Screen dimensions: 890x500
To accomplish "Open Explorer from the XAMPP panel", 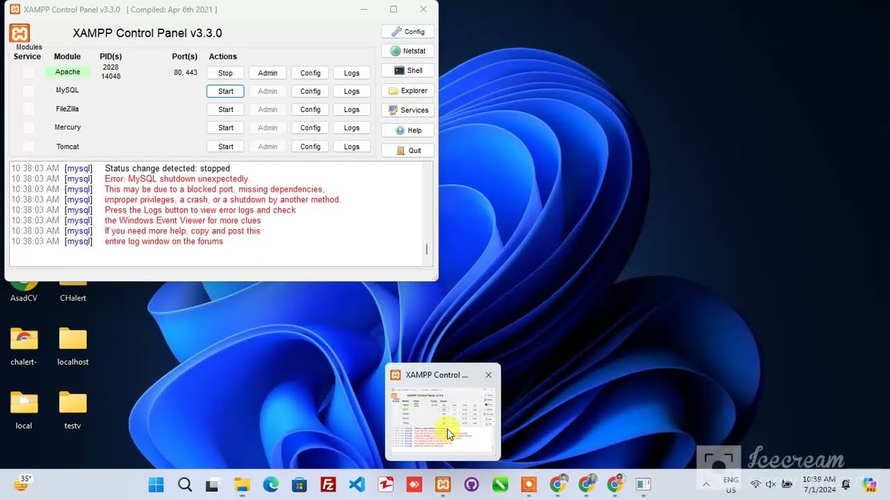I will [407, 90].
